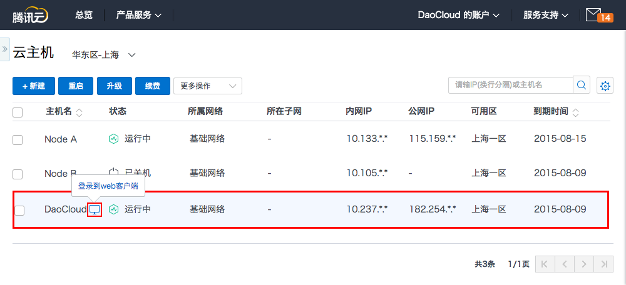Sort by 到期时间 column arrows
The width and height of the screenshot is (626, 285).
tap(575, 112)
